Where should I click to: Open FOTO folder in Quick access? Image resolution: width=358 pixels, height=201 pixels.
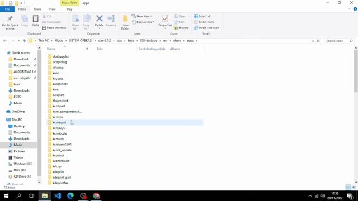coord(17,97)
